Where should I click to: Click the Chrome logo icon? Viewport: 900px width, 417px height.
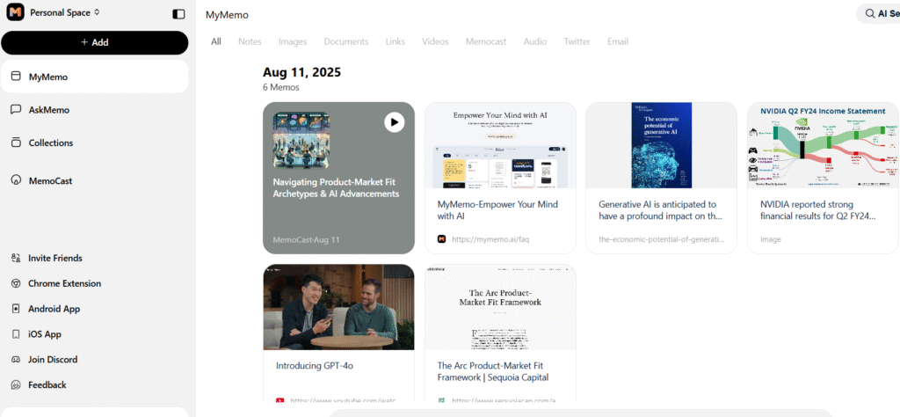[16, 283]
